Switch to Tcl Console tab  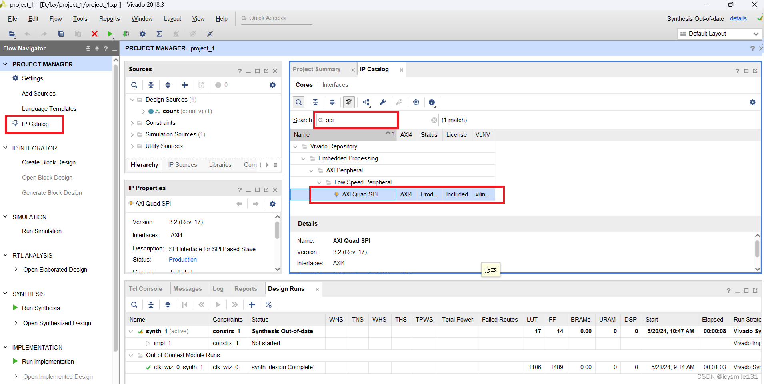(145, 289)
